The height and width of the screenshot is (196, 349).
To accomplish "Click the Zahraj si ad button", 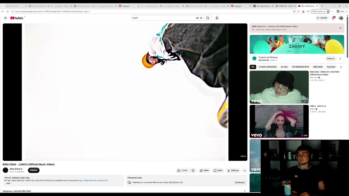I will [x=330, y=59].
